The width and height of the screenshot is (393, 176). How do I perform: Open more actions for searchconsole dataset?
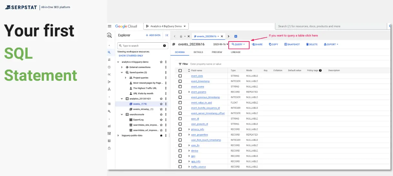click(166, 114)
